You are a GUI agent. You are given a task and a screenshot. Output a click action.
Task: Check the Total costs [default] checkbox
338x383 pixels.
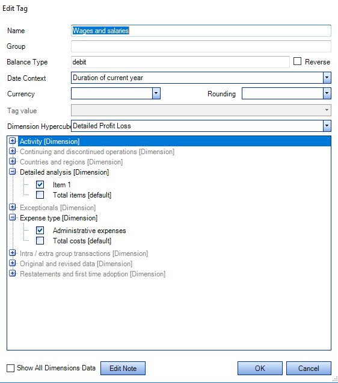point(40,241)
